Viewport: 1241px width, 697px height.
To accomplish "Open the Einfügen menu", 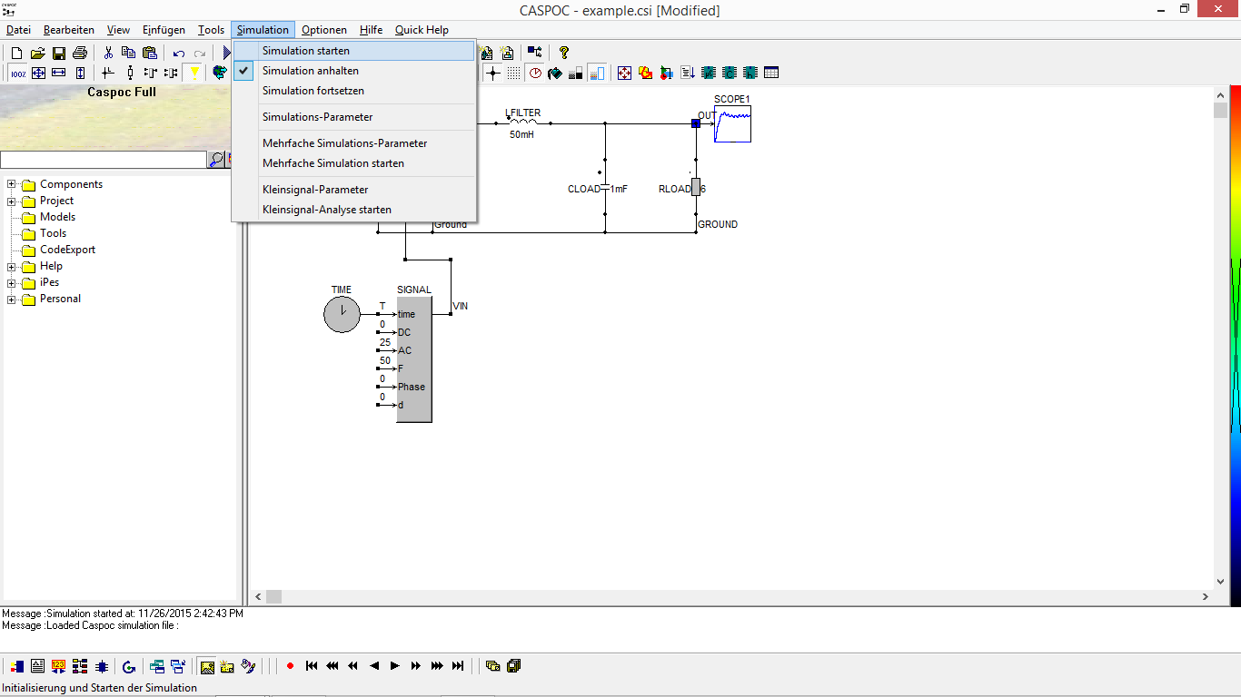I will point(164,30).
